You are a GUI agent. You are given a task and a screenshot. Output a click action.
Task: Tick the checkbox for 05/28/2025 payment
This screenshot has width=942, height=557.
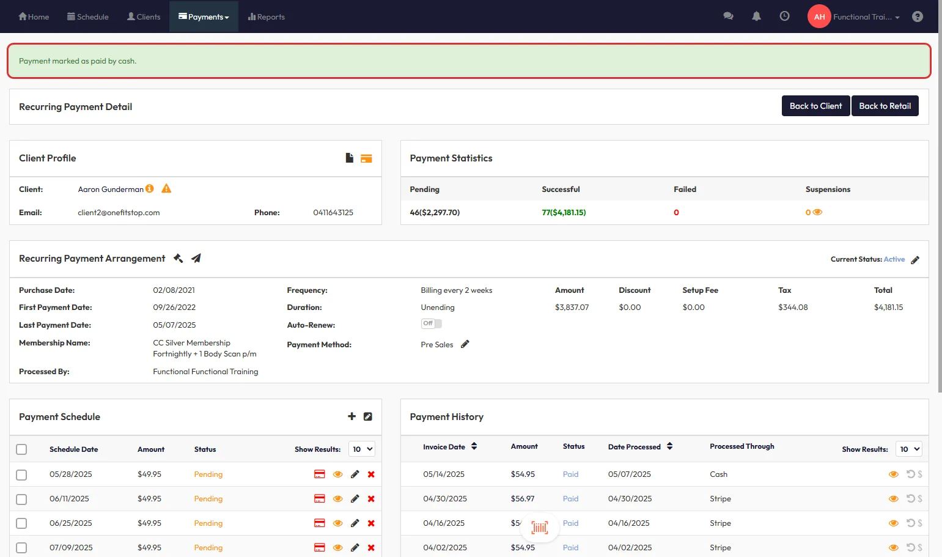tap(21, 474)
